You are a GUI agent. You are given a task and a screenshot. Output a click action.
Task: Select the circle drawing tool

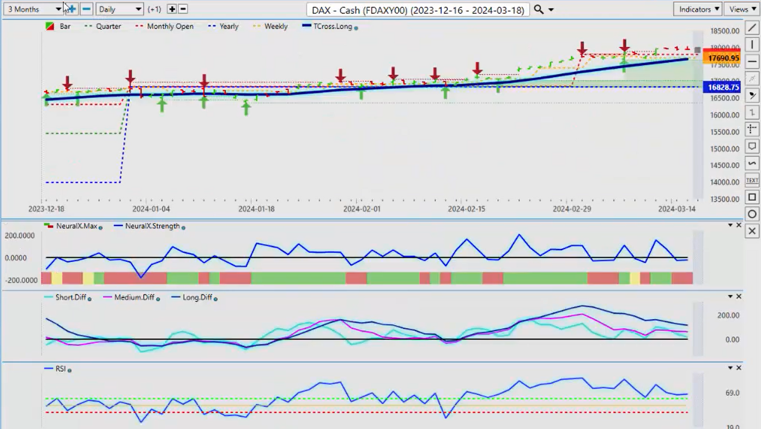752,214
